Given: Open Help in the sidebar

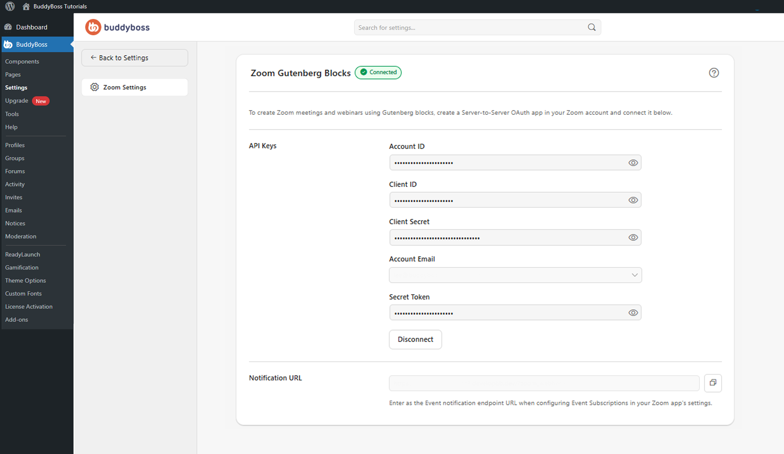Looking at the screenshot, I should point(11,127).
